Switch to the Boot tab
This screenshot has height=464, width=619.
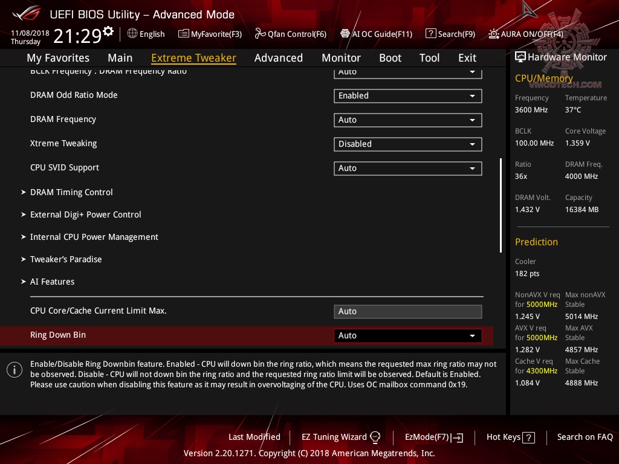click(x=390, y=57)
